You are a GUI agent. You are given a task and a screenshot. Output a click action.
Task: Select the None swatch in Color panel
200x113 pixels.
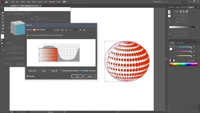[170, 60]
